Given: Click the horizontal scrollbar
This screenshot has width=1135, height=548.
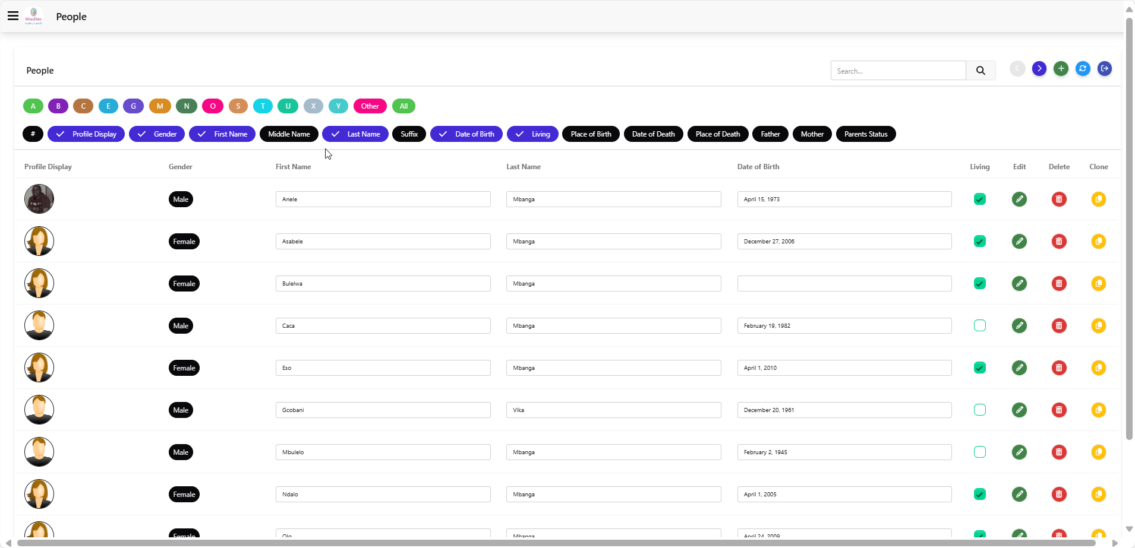Looking at the screenshot, I should 556,543.
